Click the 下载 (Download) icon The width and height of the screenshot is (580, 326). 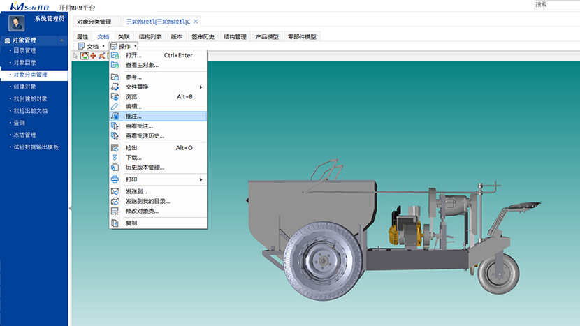(115, 158)
